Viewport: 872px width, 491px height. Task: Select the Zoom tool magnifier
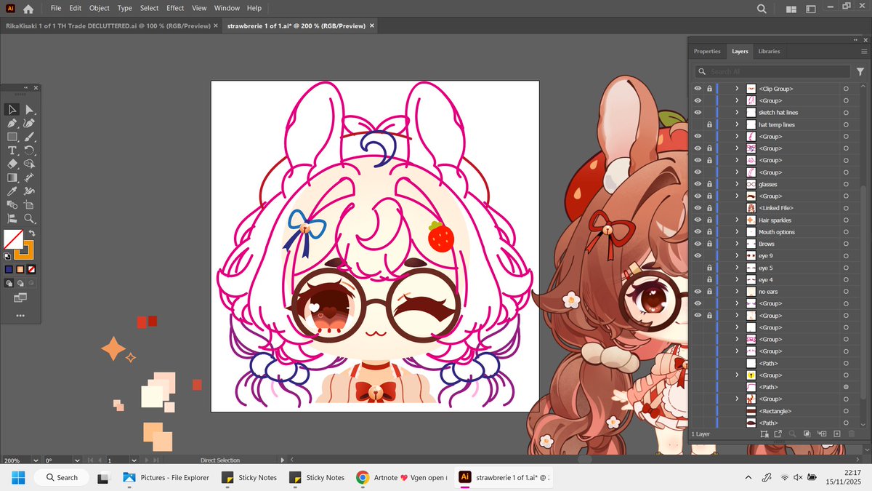30,218
